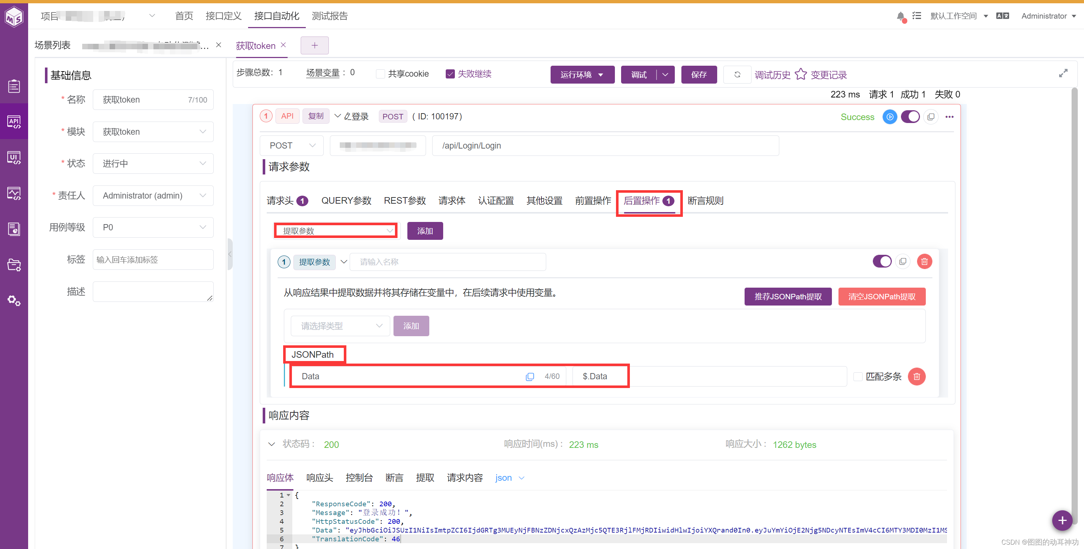Screen dimensions: 1084x549
Task: Switch to the 请求体 tab
Action: tap(452, 200)
